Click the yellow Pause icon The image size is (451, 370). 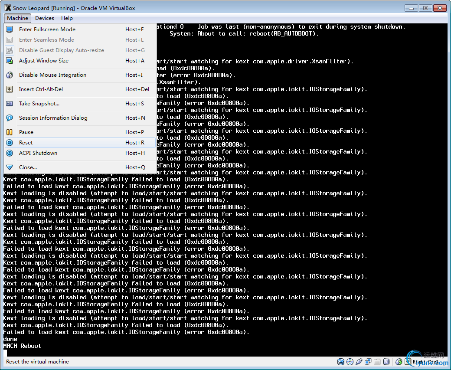point(10,132)
